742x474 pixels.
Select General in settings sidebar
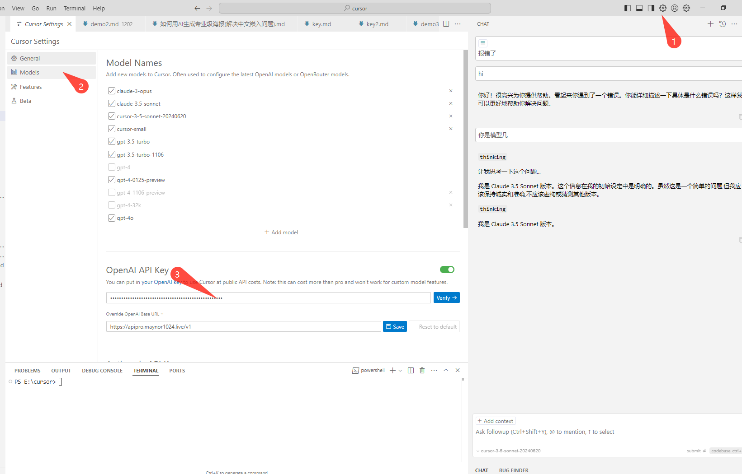(x=52, y=58)
